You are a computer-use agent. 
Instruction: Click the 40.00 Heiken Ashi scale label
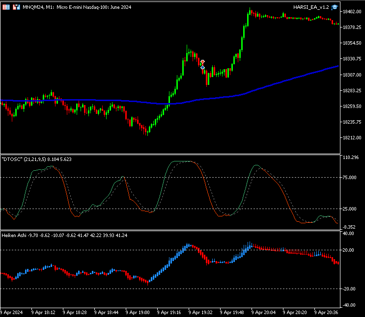348,234
